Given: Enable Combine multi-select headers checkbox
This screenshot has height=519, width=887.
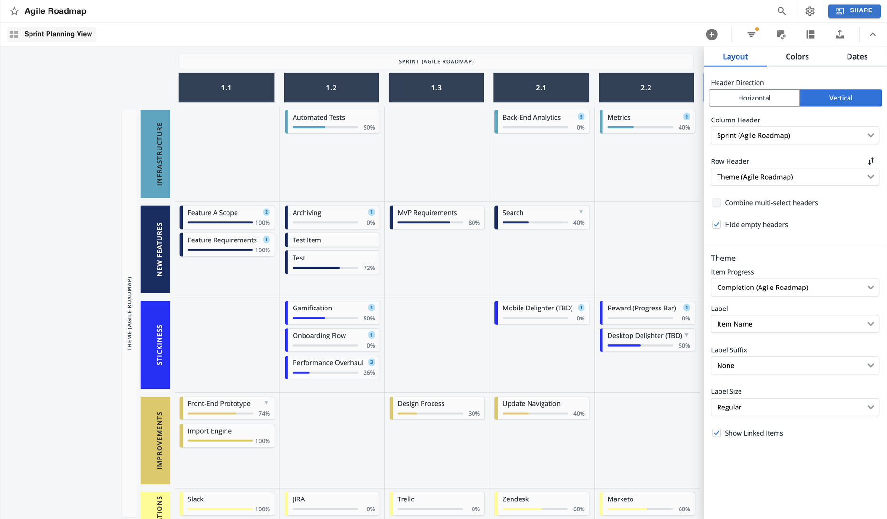Looking at the screenshot, I should [x=717, y=203].
